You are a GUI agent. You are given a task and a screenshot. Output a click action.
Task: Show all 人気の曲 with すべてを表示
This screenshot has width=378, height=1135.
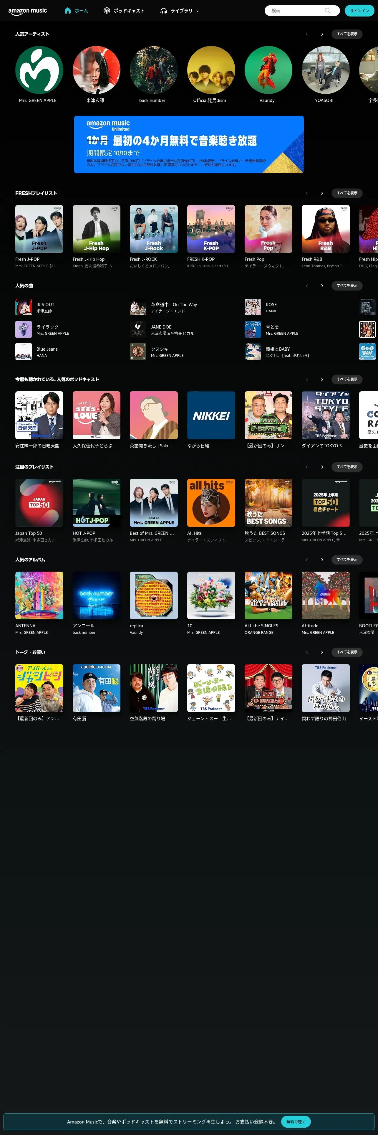click(347, 286)
